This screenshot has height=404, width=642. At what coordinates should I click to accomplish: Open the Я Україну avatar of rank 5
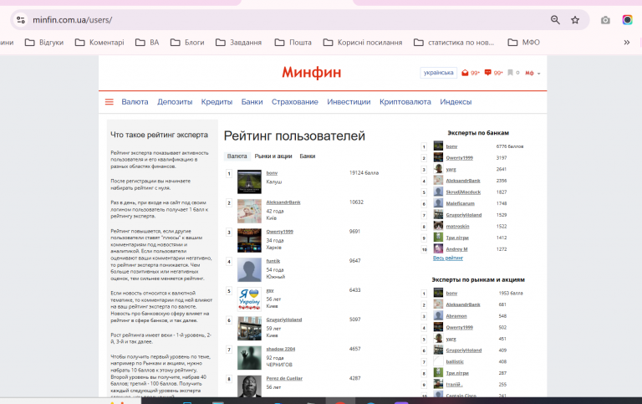249,299
